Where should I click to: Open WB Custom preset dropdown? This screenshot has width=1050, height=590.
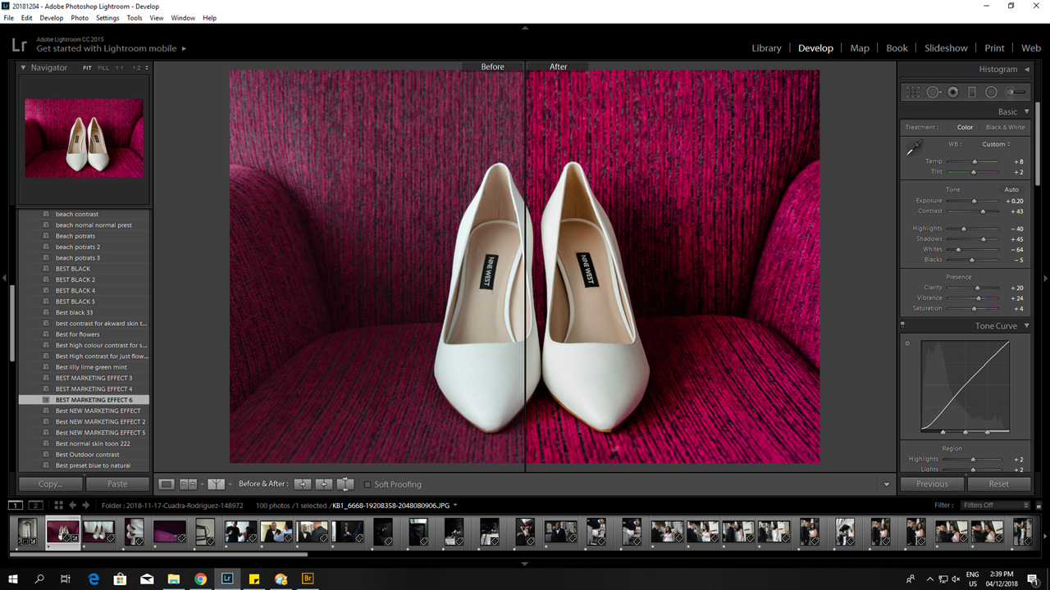point(997,144)
